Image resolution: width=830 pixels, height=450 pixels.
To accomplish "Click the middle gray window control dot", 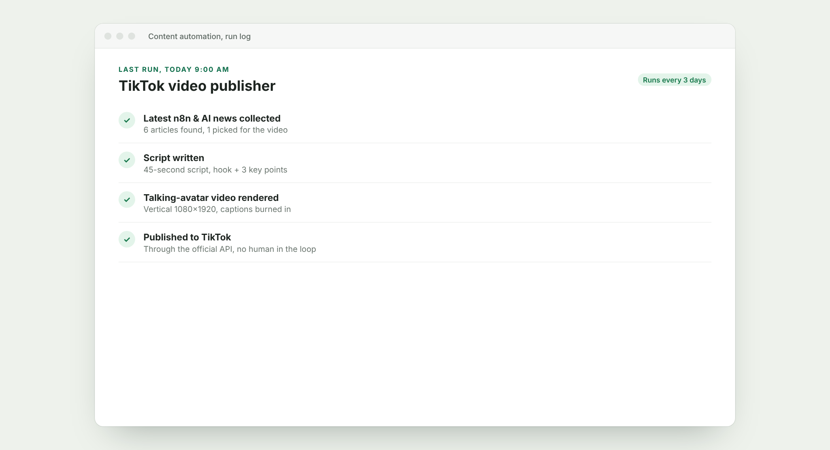I will pyautogui.click(x=120, y=36).
